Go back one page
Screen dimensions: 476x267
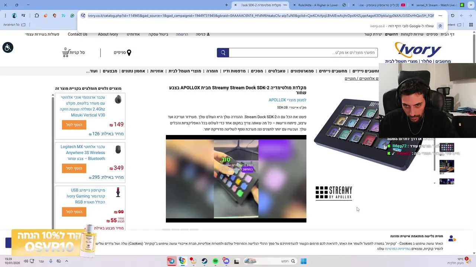tap(470, 16)
